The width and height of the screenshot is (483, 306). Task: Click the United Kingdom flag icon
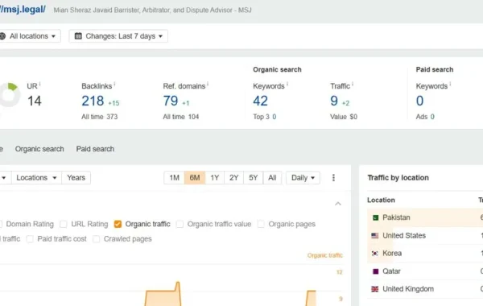pos(375,289)
